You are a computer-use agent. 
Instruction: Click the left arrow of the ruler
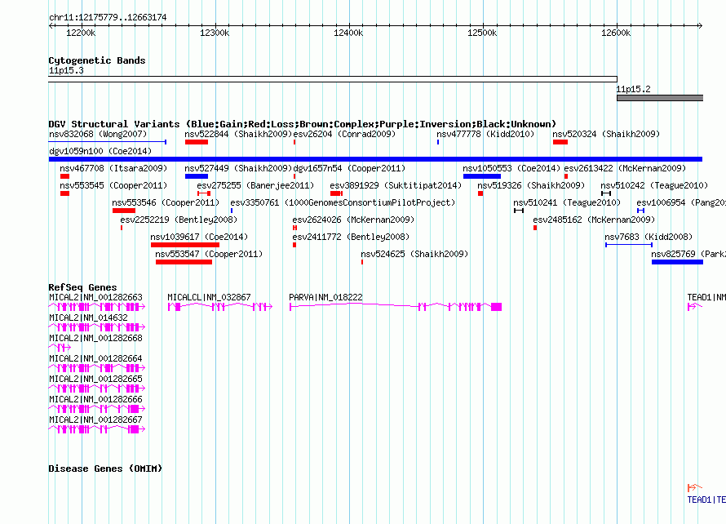(x=51, y=26)
